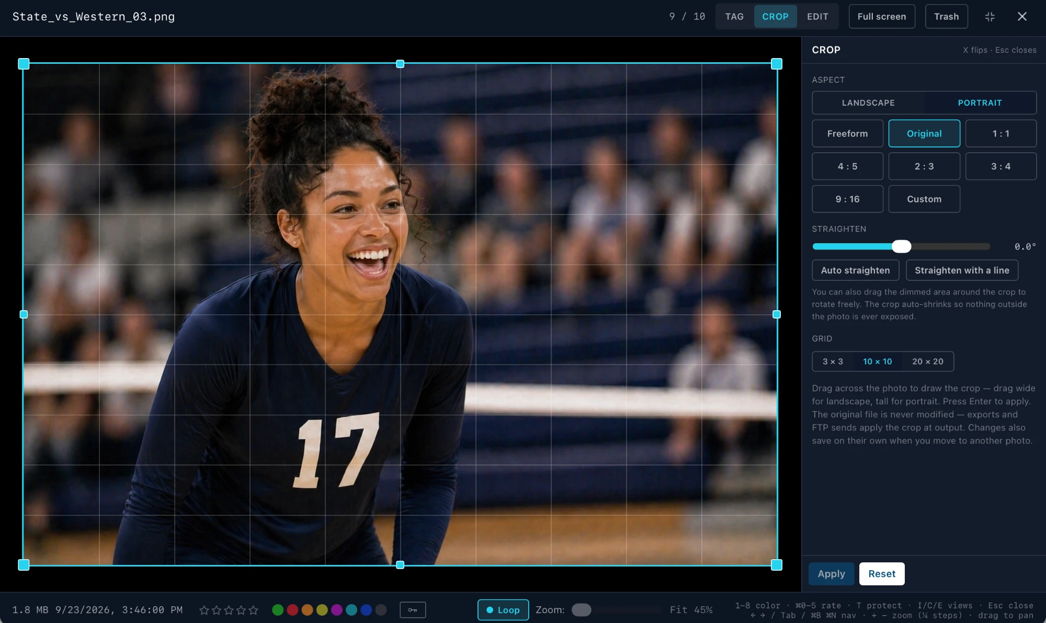Switch to the EDIT tab

coord(817,17)
